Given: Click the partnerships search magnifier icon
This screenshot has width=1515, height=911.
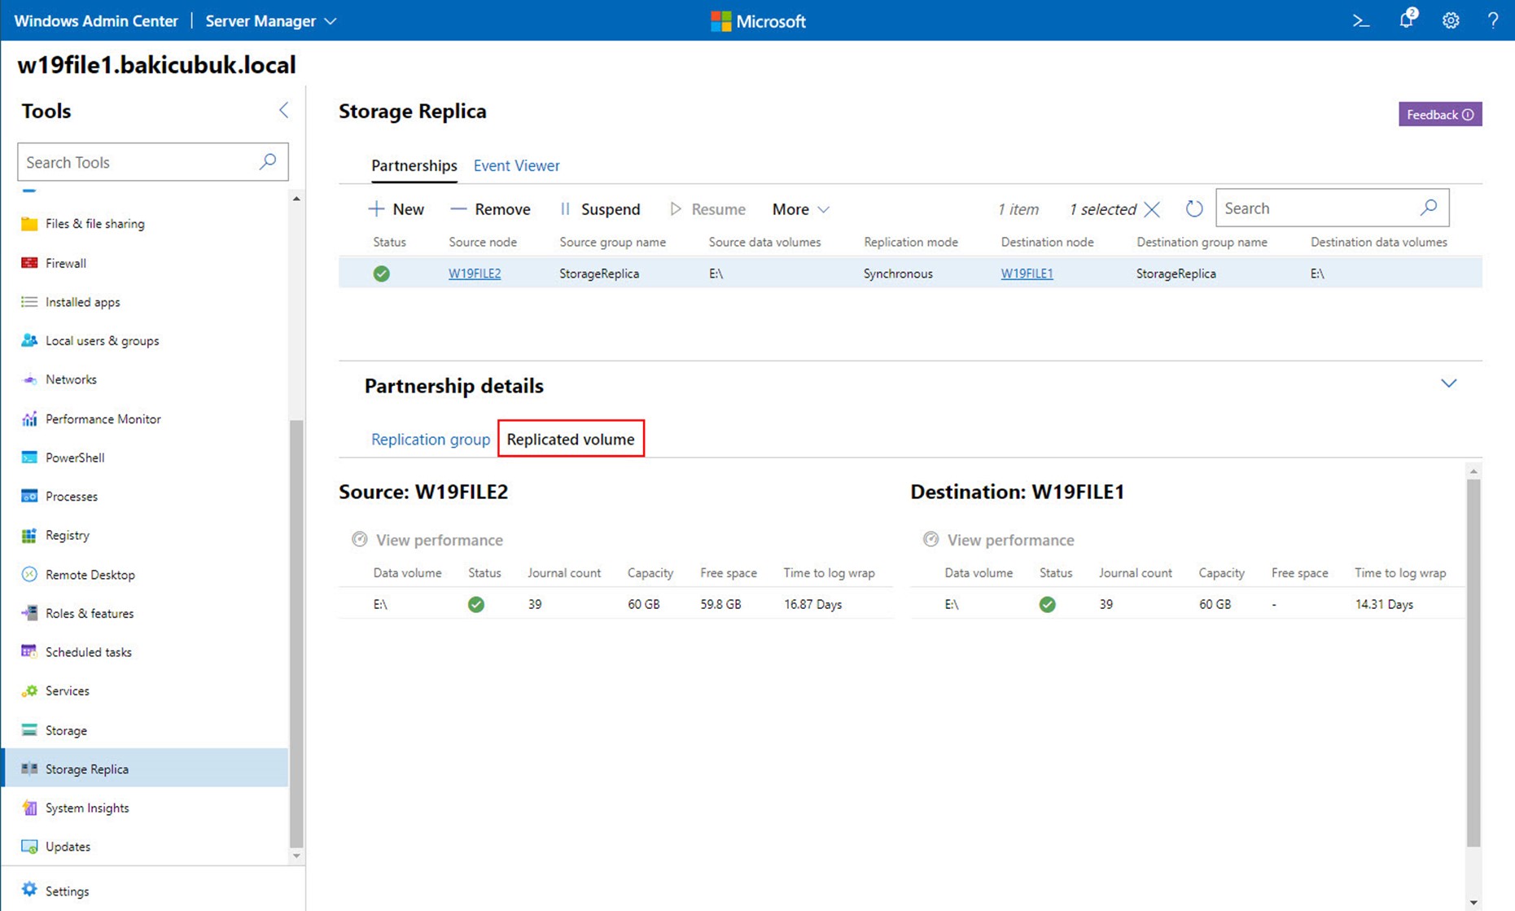Looking at the screenshot, I should [1429, 208].
